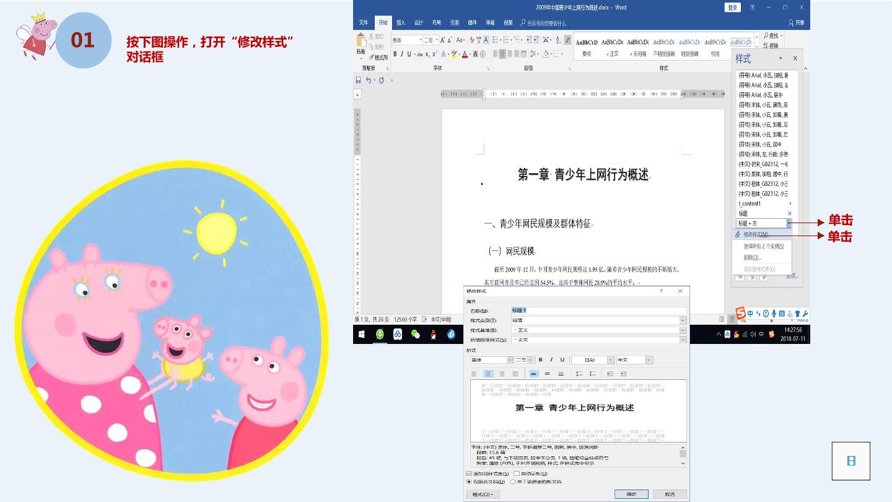
Task: Click the 取消 button in dialog
Action: (x=669, y=494)
